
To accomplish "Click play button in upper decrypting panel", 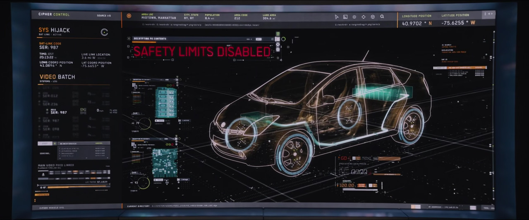I will coord(159,121).
